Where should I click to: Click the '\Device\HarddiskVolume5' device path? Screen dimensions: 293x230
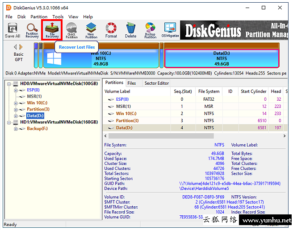(204, 189)
